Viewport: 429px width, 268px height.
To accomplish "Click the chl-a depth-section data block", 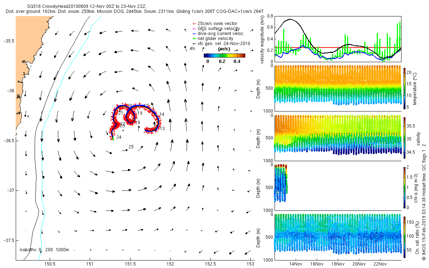I will pos(281,183).
